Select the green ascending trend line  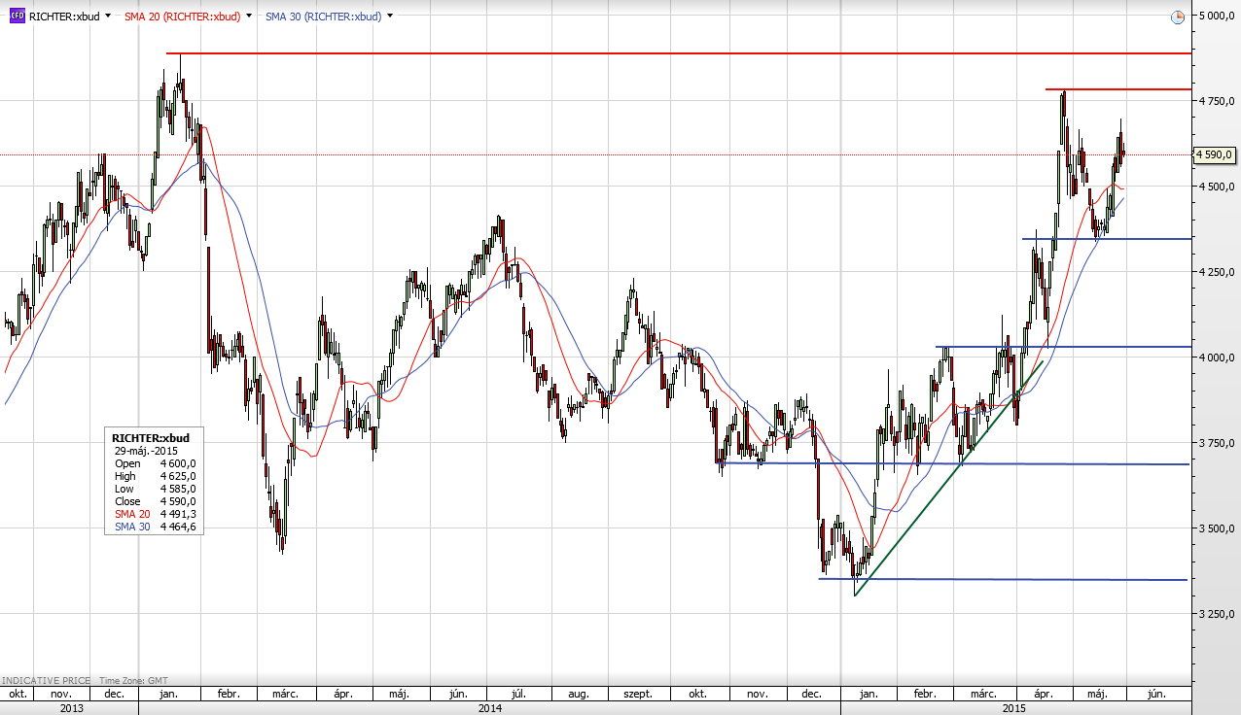[948, 478]
